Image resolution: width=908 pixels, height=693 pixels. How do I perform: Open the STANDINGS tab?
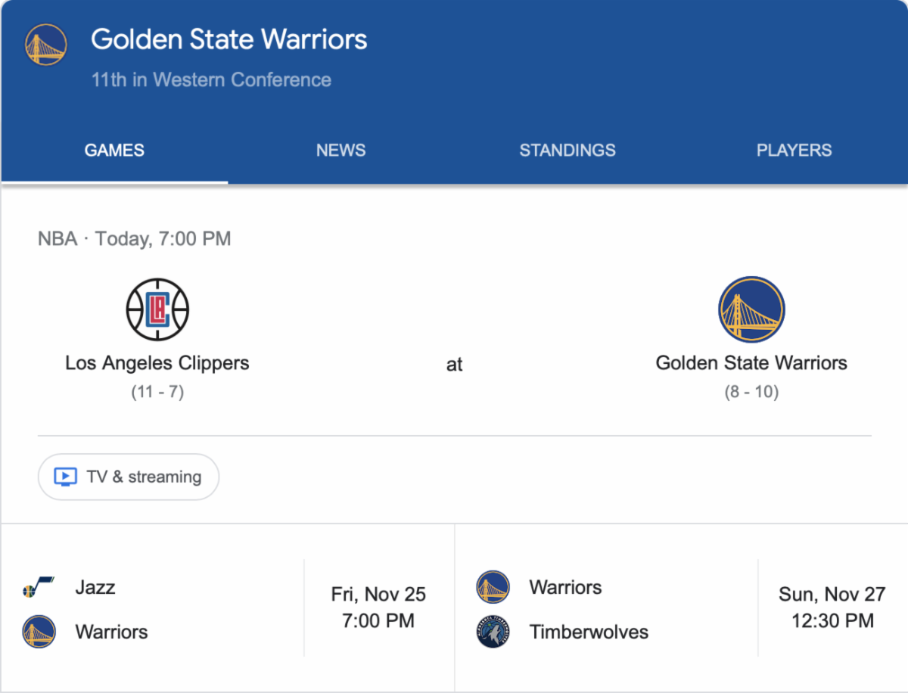point(567,150)
